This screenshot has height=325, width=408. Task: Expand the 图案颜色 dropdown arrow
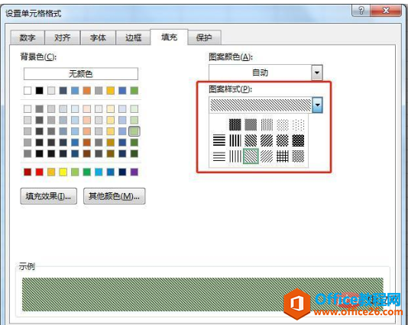317,72
